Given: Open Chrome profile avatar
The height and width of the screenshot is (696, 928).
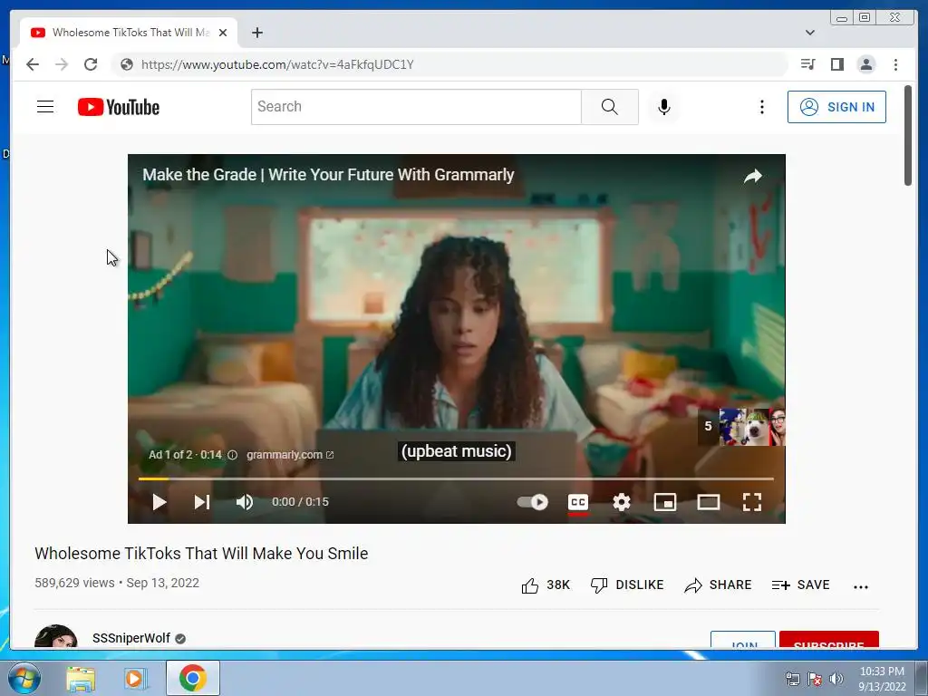Looking at the screenshot, I should click(x=865, y=64).
